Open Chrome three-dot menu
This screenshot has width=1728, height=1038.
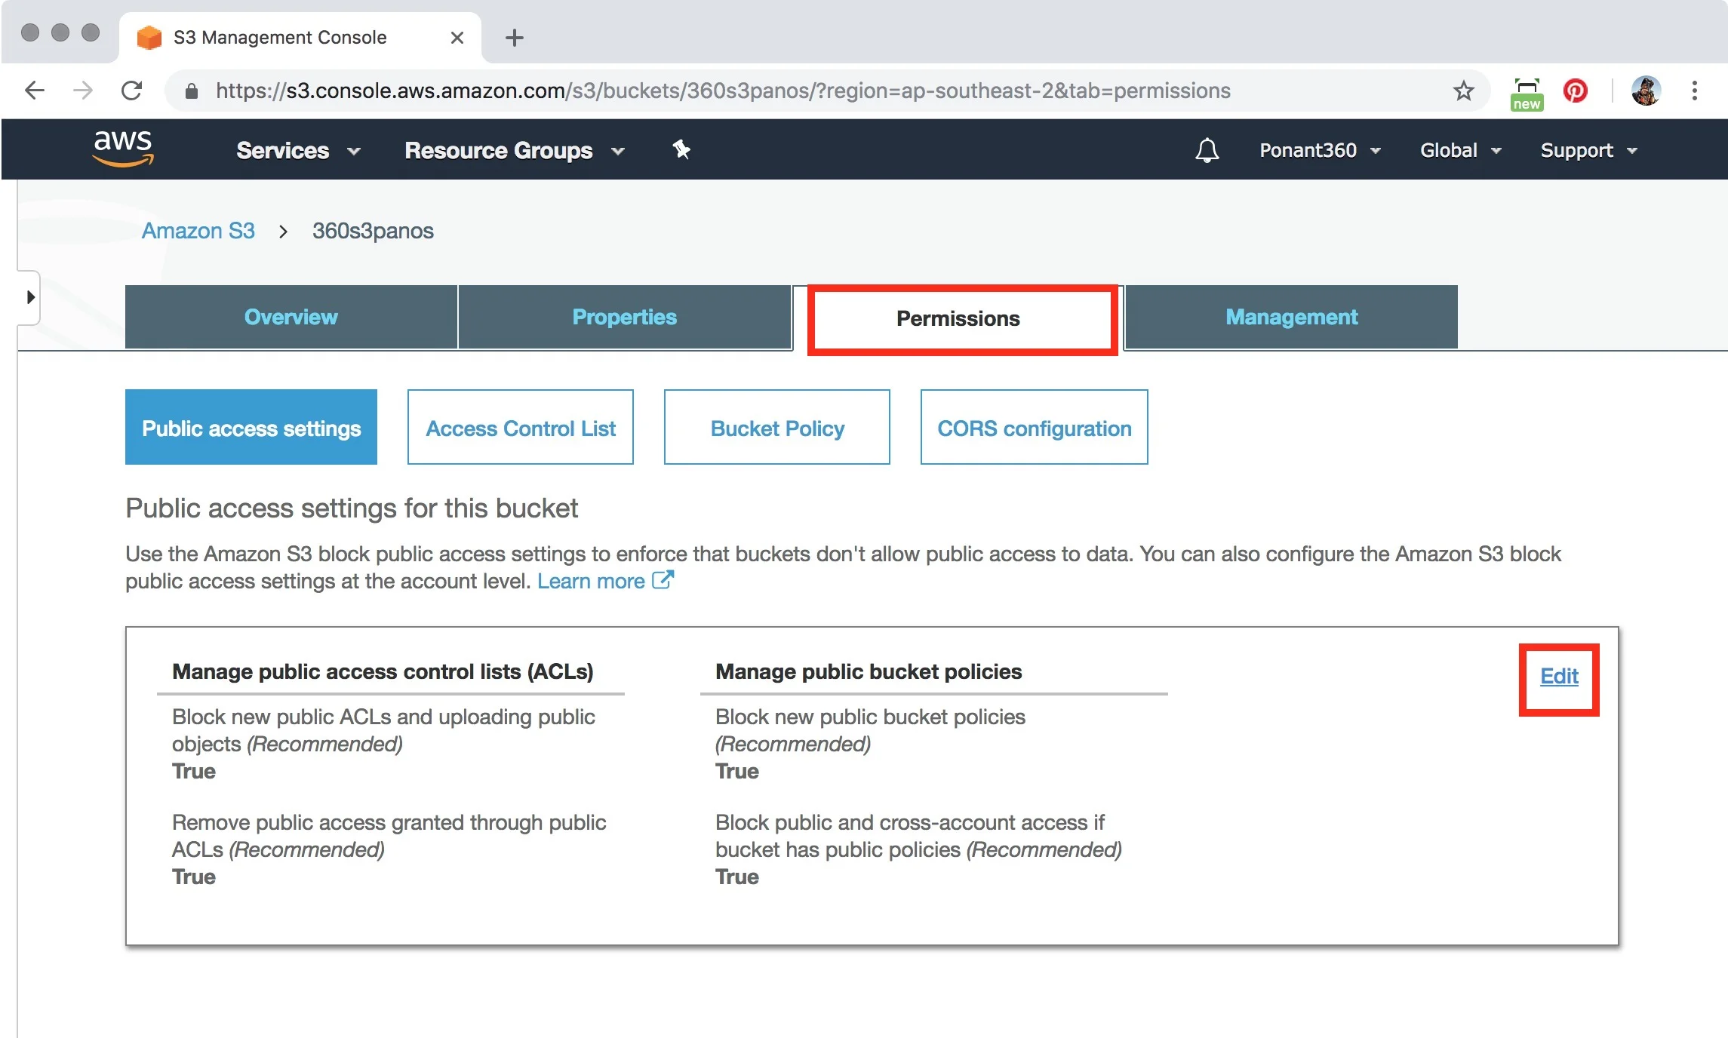coord(1694,91)
